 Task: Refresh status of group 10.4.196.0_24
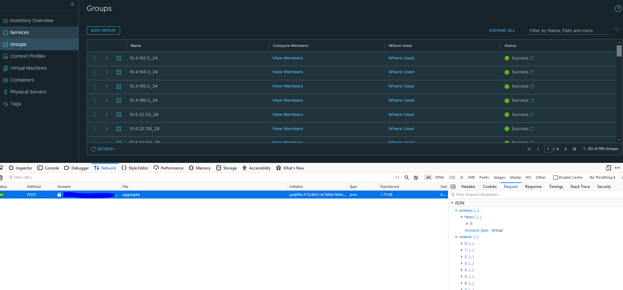[x=532, y=100]
